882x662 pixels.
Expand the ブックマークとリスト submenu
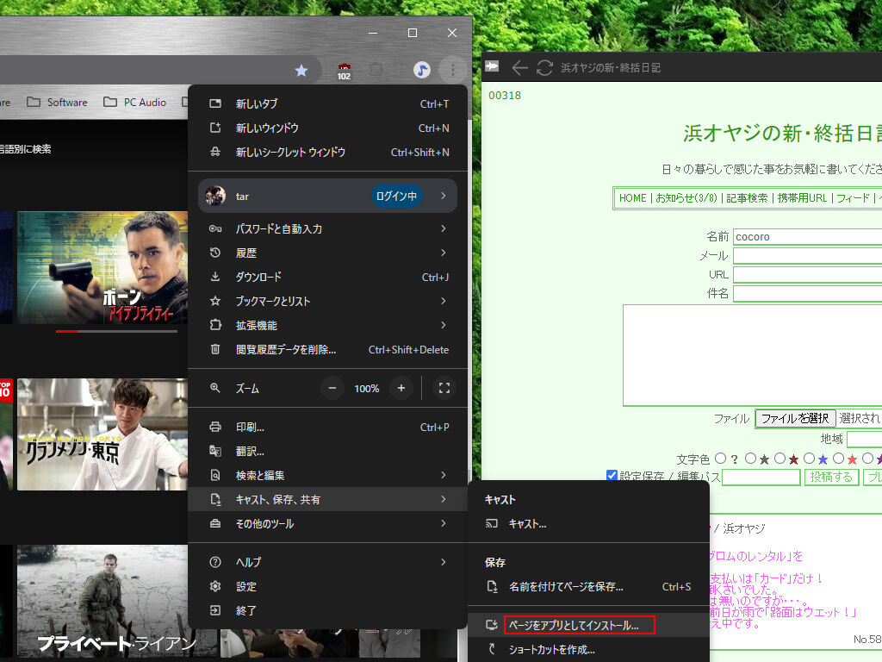tap(327, 301)
